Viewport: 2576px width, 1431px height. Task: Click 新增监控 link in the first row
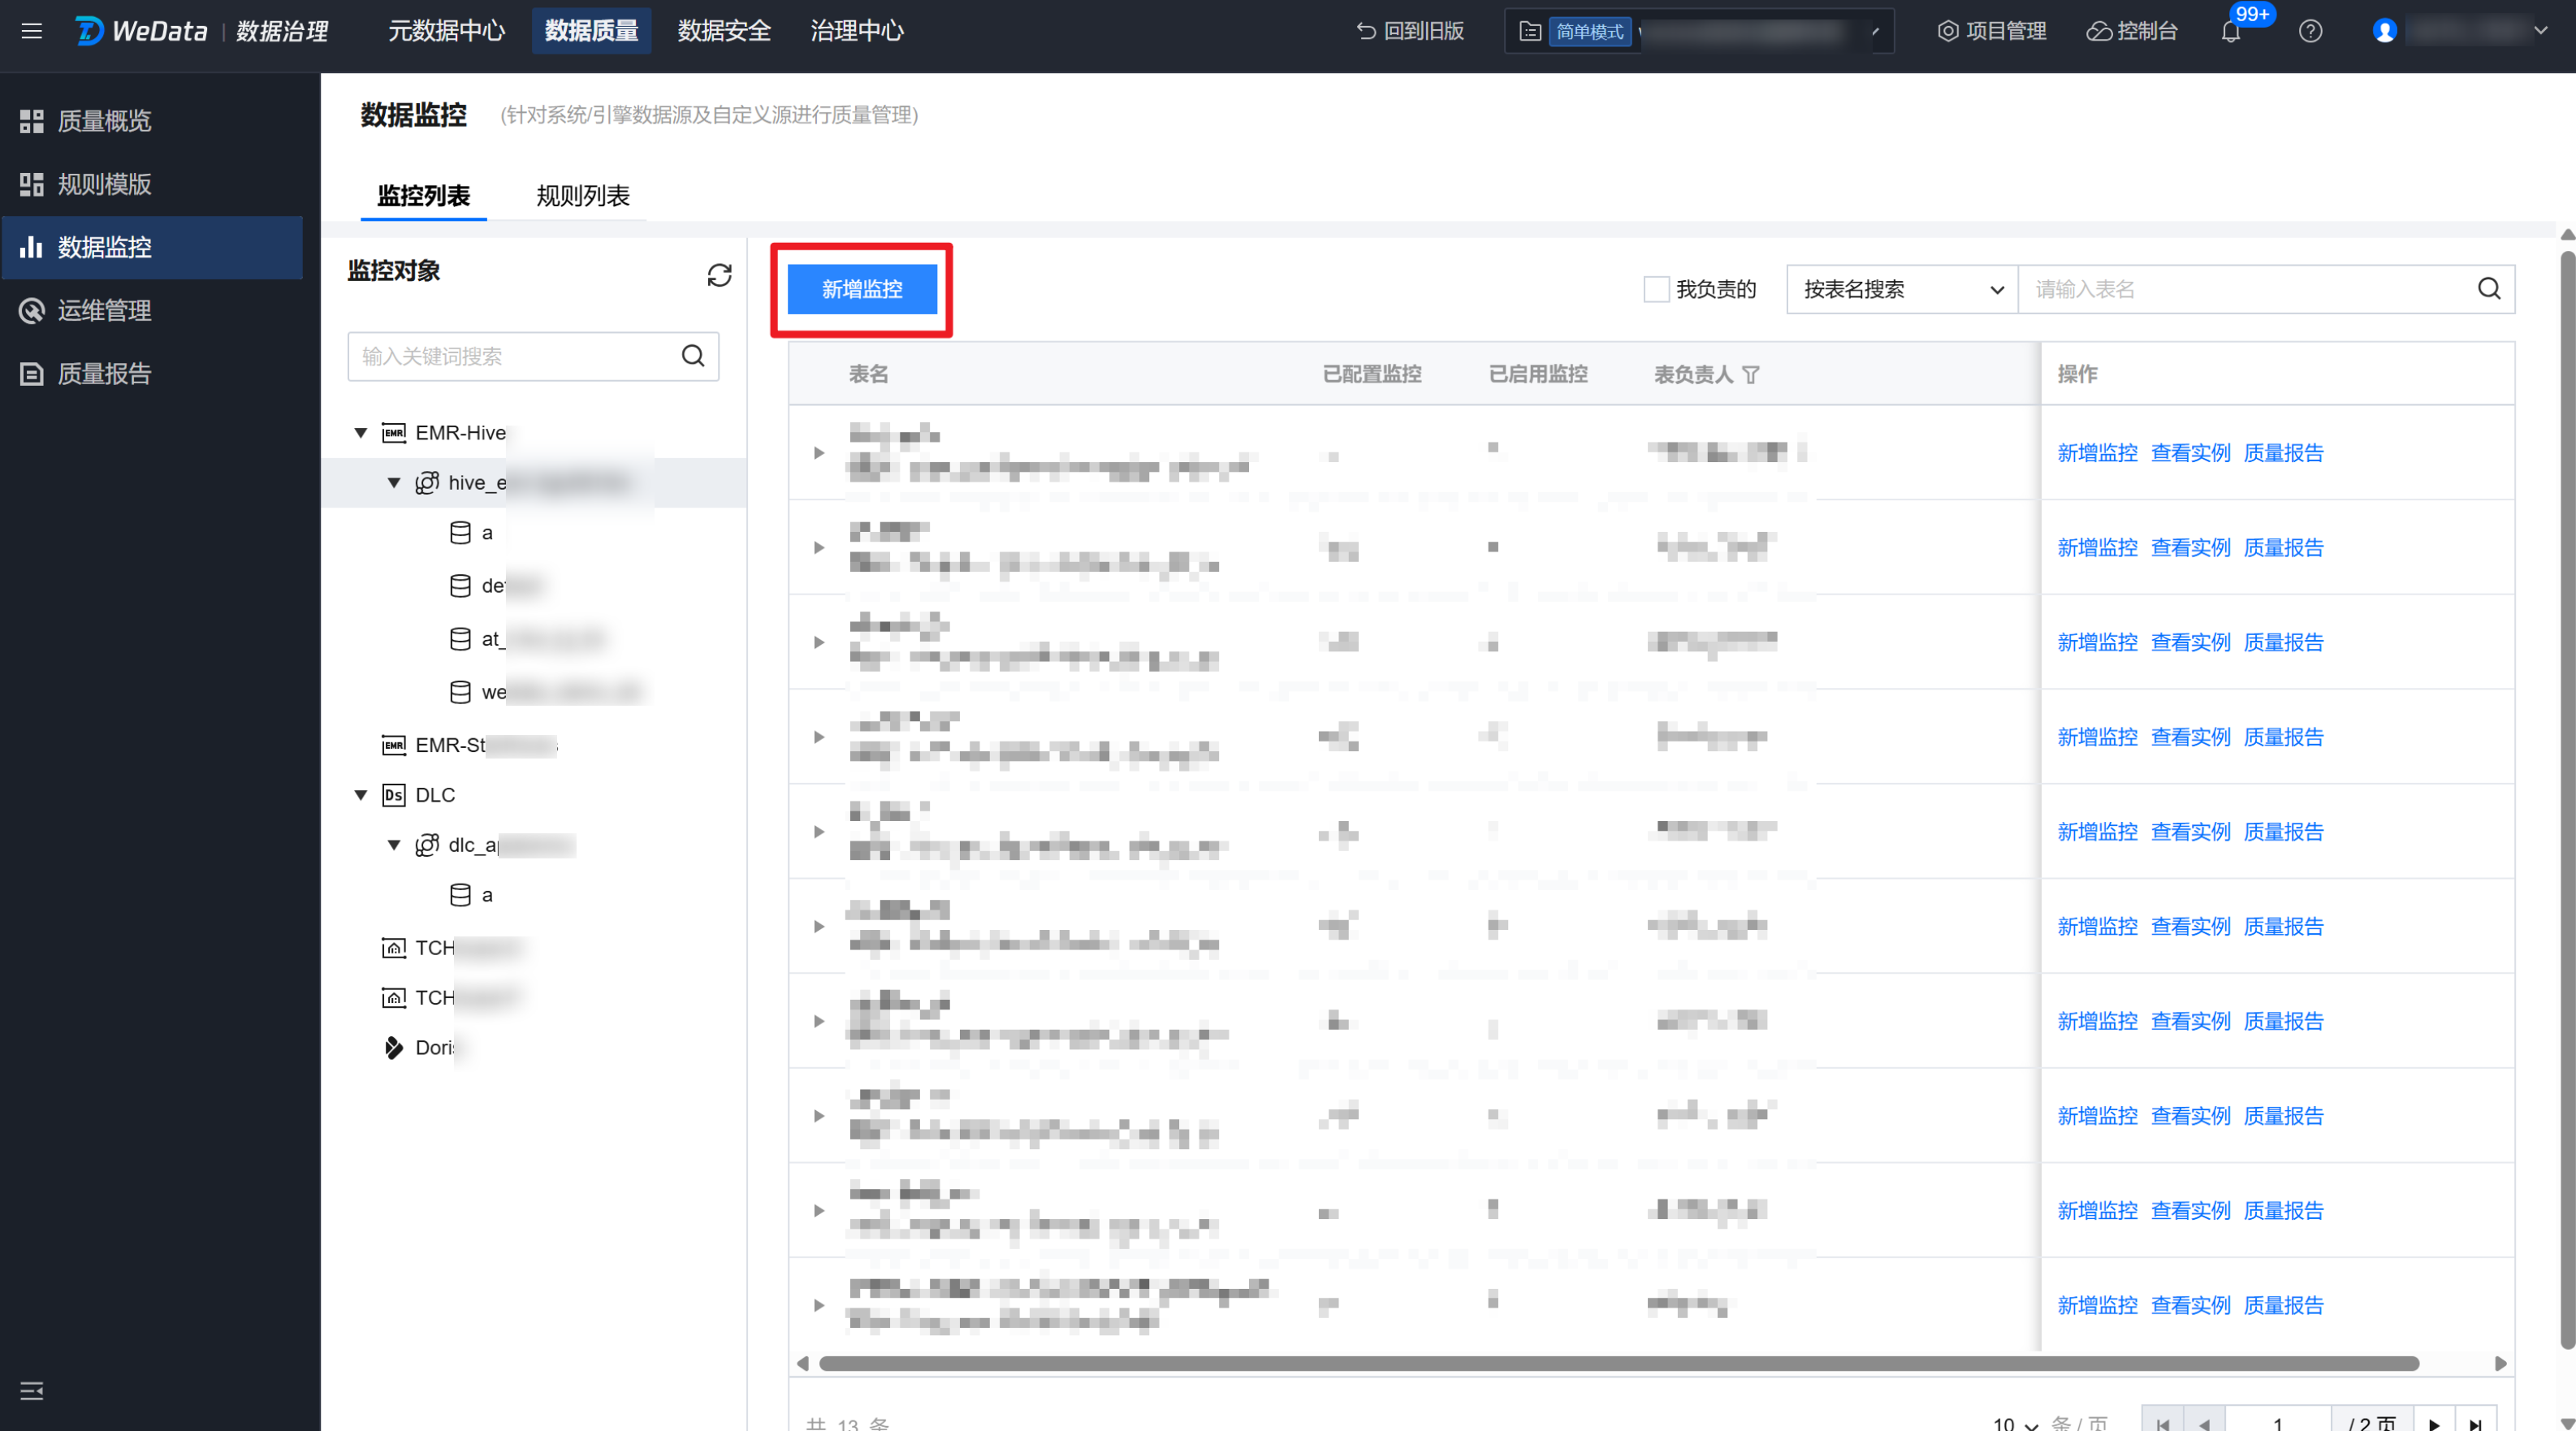point(2097,453)
